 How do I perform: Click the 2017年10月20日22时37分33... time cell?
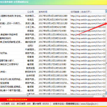point(53,79)
